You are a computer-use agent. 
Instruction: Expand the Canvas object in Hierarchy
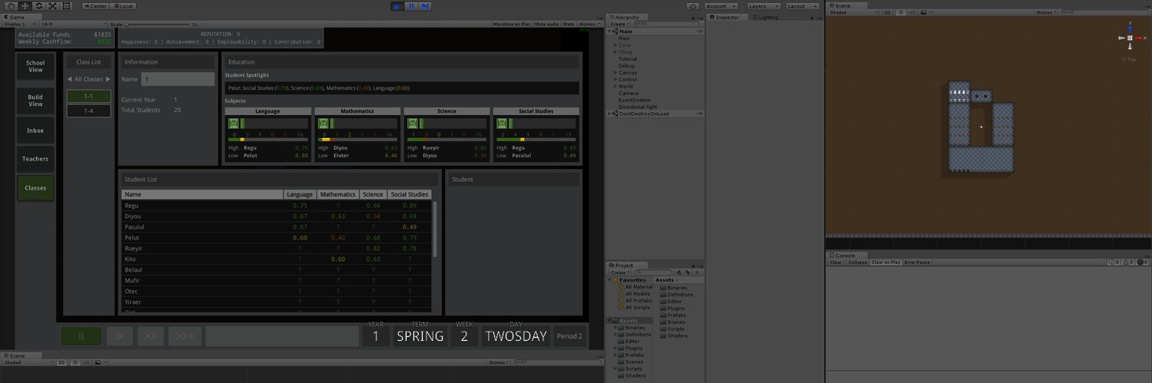(x=616, y=72)
